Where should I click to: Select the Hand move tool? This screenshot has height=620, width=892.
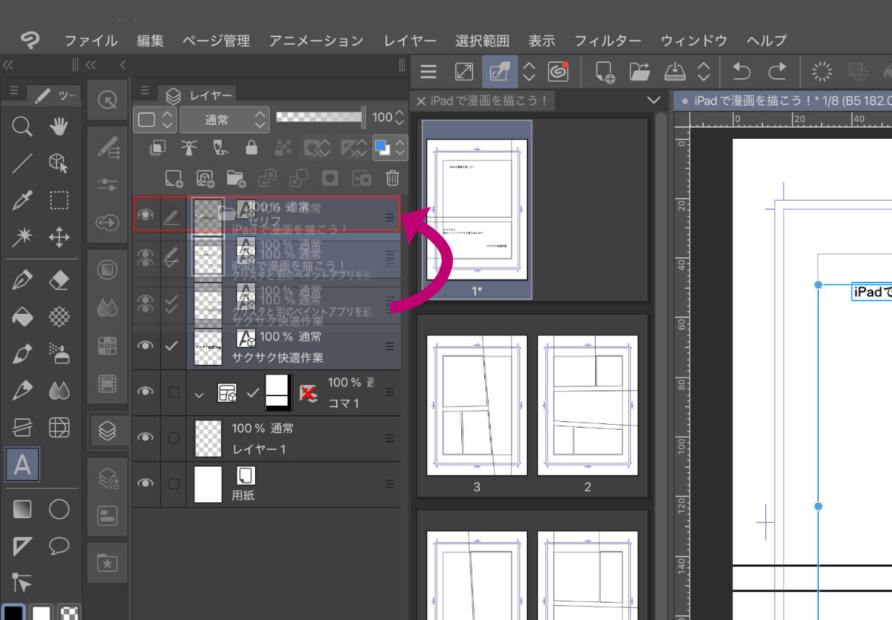(59, 126)
